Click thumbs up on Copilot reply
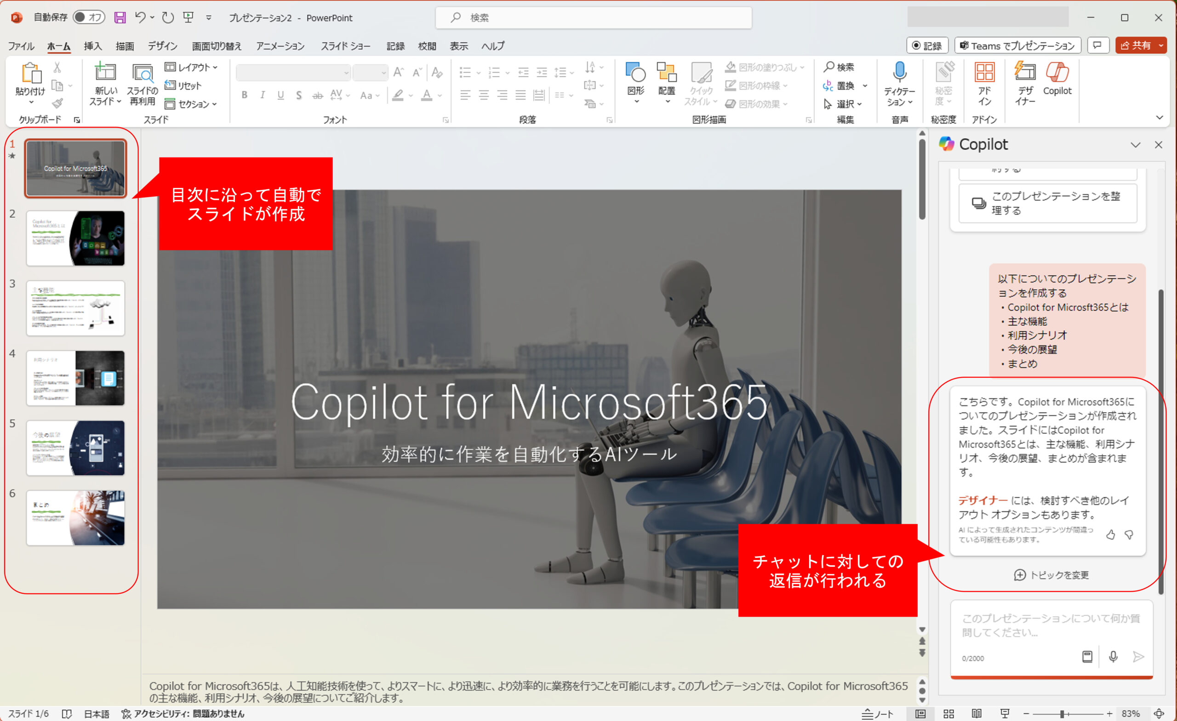 coord(1110,535)
